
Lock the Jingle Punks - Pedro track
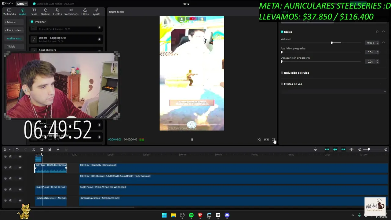point(10,189)
